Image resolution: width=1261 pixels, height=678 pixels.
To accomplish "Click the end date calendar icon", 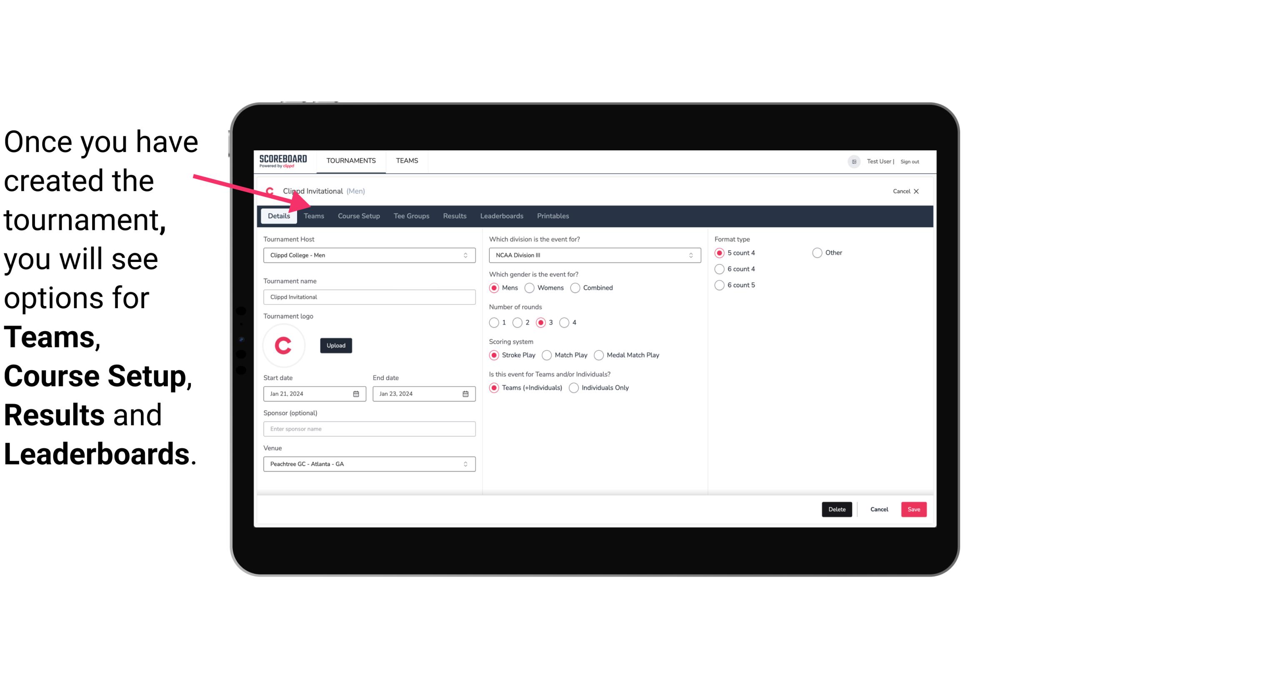I will tap(466, 393).
